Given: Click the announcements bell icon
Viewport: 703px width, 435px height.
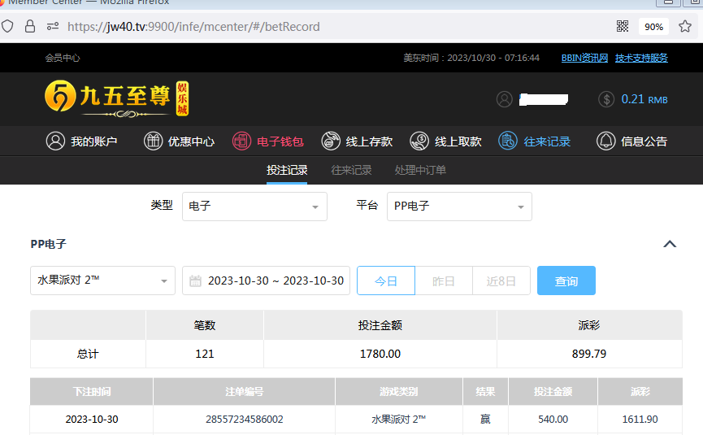Looking at the screenshot, I should pyautogui.click(x=605, y=141).
